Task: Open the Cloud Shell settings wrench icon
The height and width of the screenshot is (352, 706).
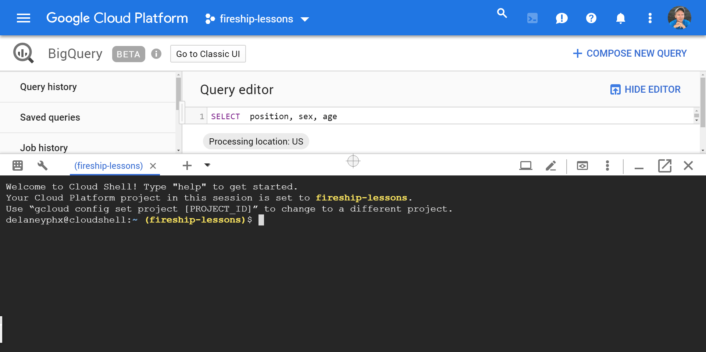Action: tap(42, 166)
